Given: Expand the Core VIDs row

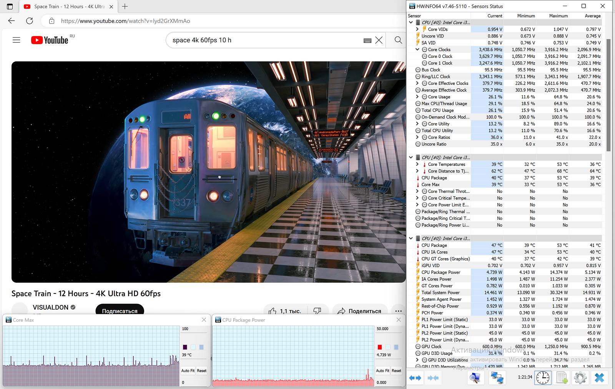Looking at the screenshot, I should point(417,29).
